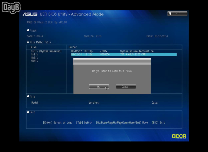
Task: Click the Version: 2103 text
Action: 93,36
